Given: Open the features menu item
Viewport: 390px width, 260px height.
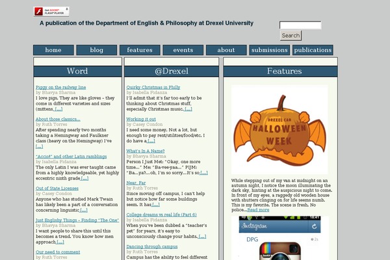Looking at the screenshot, I should click(x=140, y=50).
